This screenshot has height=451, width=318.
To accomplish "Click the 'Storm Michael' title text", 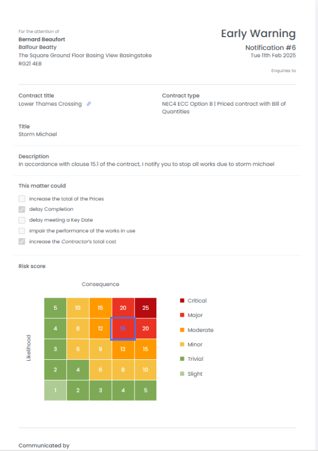I will (38, 134).
